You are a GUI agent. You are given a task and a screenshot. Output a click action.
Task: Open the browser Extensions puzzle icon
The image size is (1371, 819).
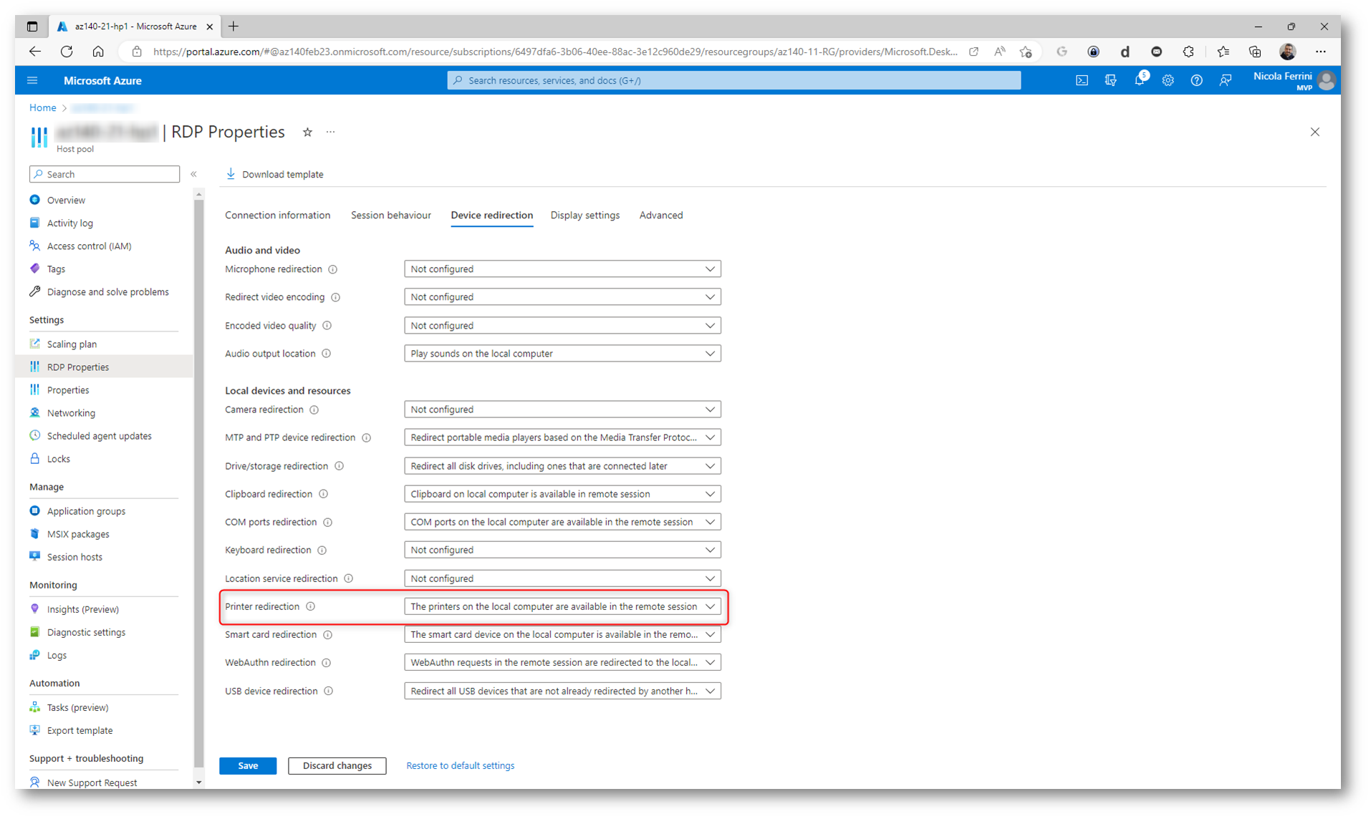1188,52
